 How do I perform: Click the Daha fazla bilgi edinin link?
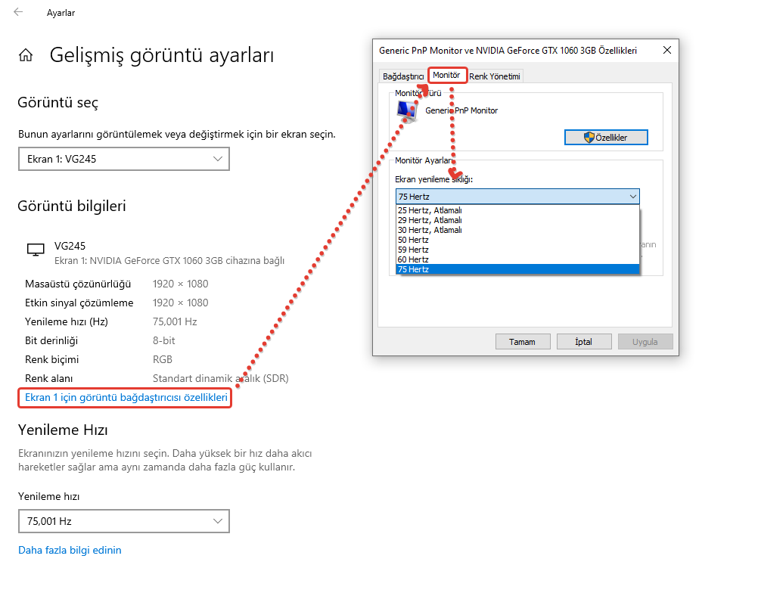click(x=70, y=550)
